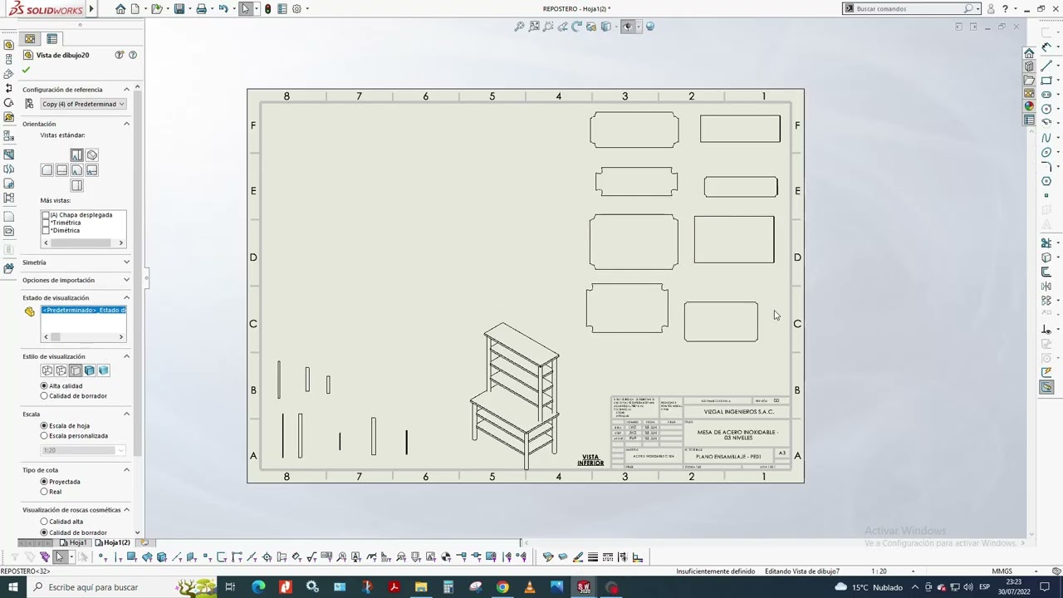Click the isometric table view in the drawing
1063x598 pixels.
coord(516,396)
